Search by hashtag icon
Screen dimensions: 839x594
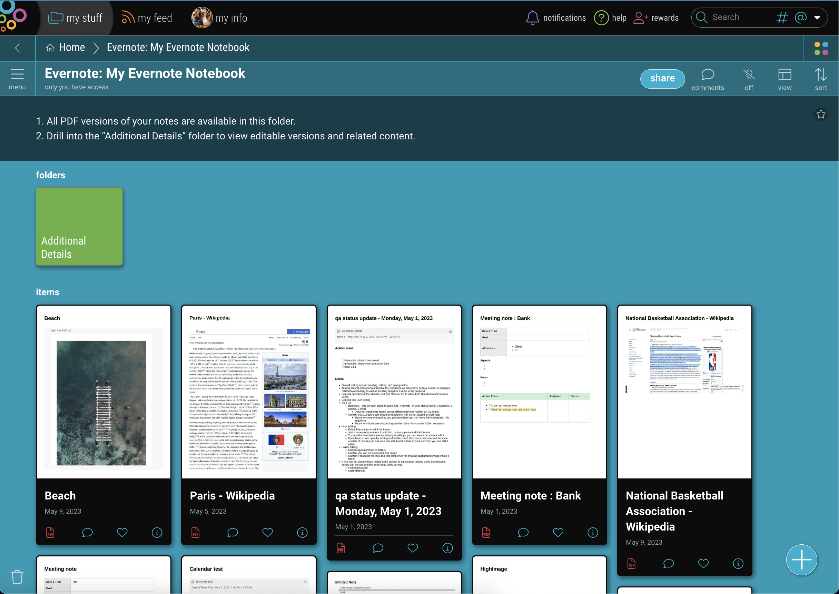(x=782, y=18)
